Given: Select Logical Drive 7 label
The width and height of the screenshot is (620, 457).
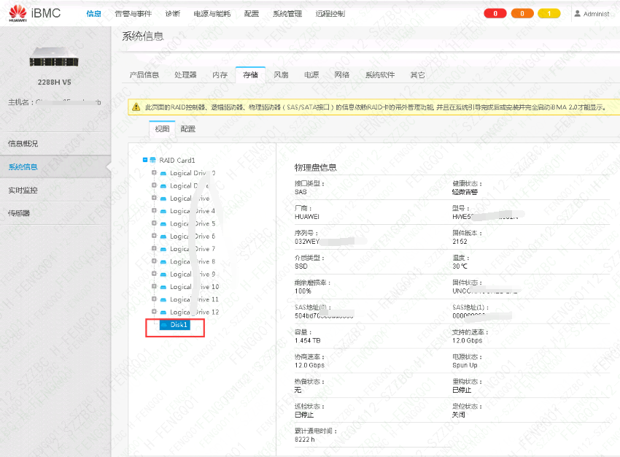Looking at the screenshot, I should click(193, 249).
